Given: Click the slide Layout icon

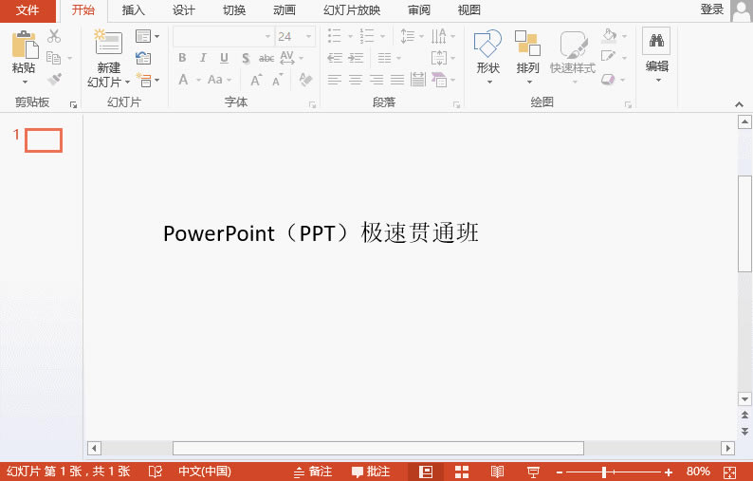Looking at the screenshot, I should [143, 36].
